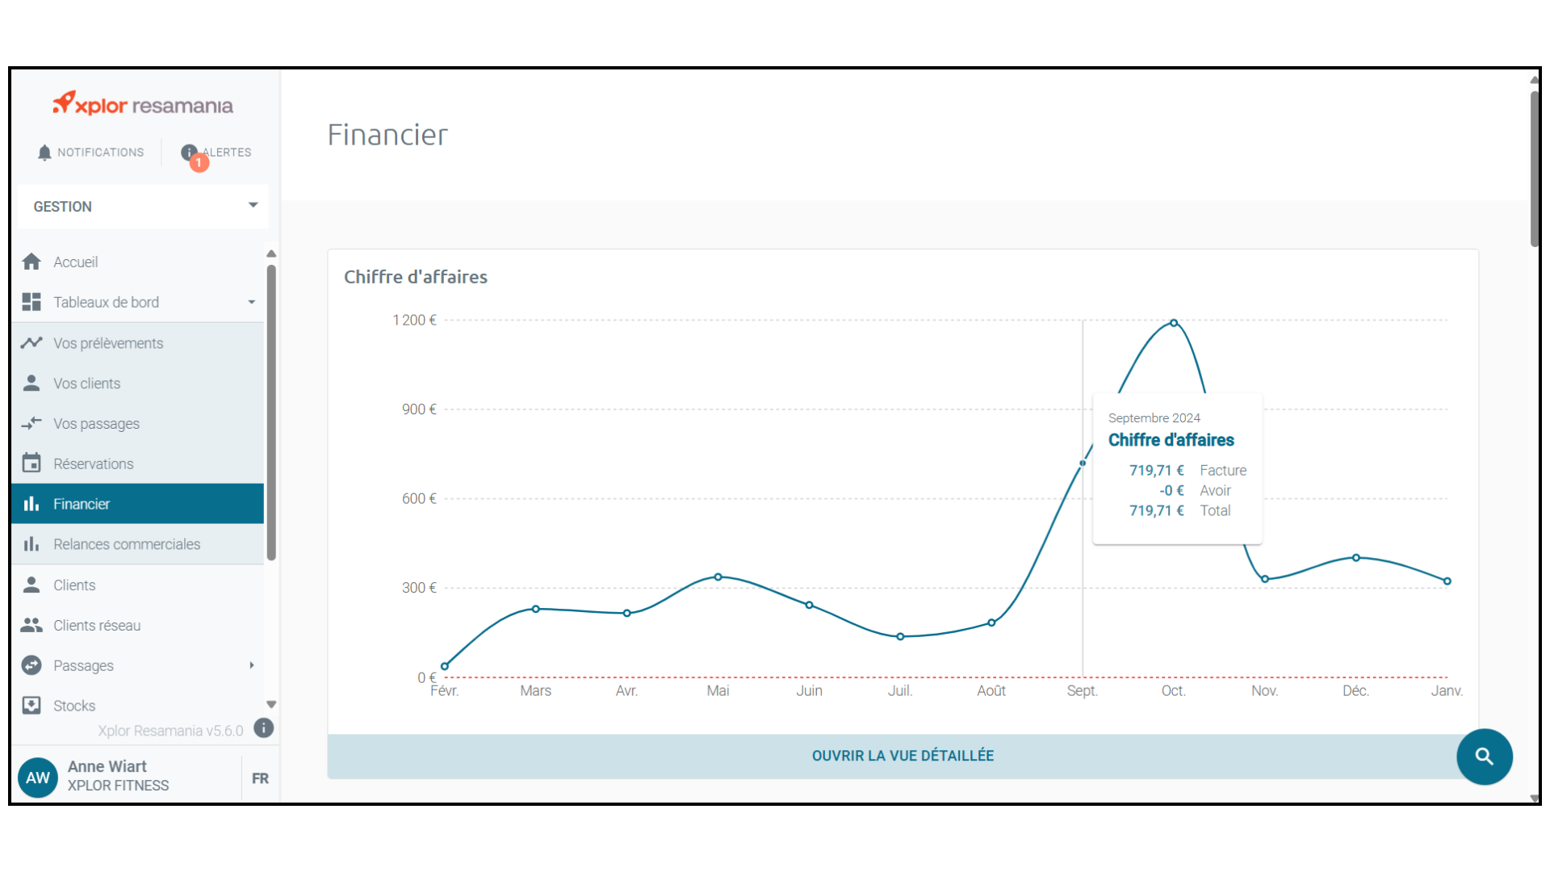The width and height of the screenshot is (1550, 872).
Task: Click Ouvrir la vue détaillée button
Action: click(903, 756)
